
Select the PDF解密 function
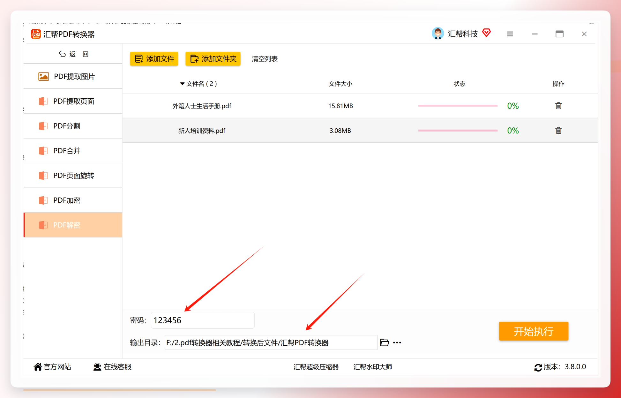point(73,225)
